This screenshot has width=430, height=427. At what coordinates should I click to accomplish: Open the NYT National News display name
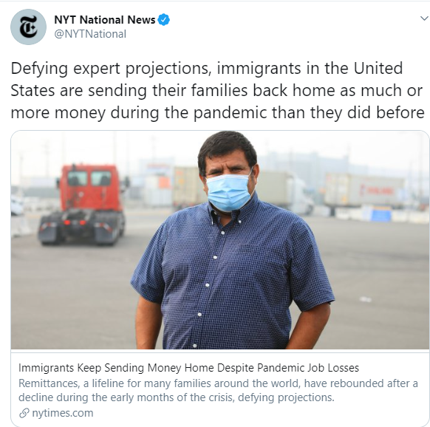(105, 20)
